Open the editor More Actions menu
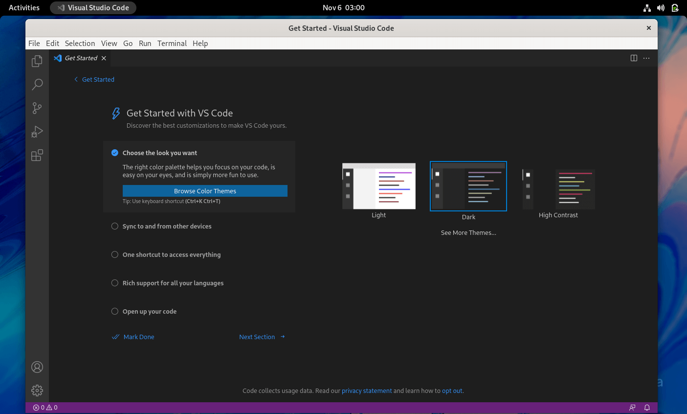This screenshot has height=414, width=687. click(x=646, y=58)
